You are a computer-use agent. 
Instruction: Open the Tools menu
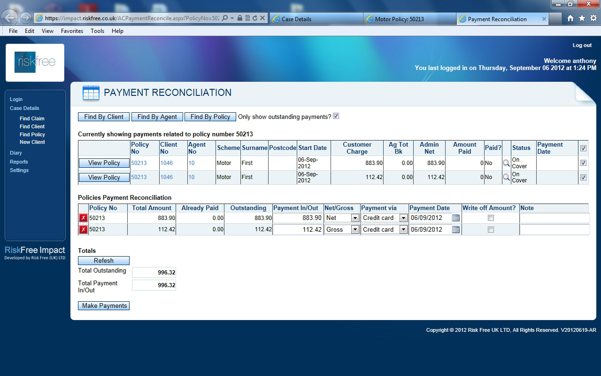point(97,31)
